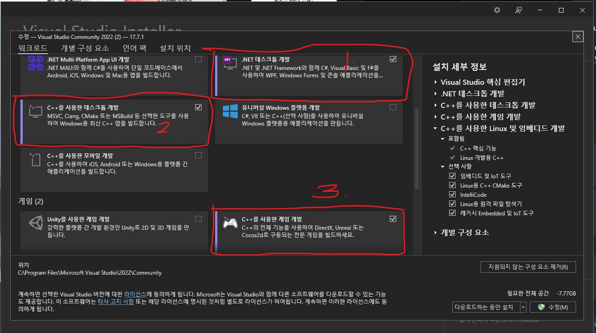Viewport: 596px width, 333px height.
Task: Open the installer settings gear icon
Action: [x=497, y=10]
